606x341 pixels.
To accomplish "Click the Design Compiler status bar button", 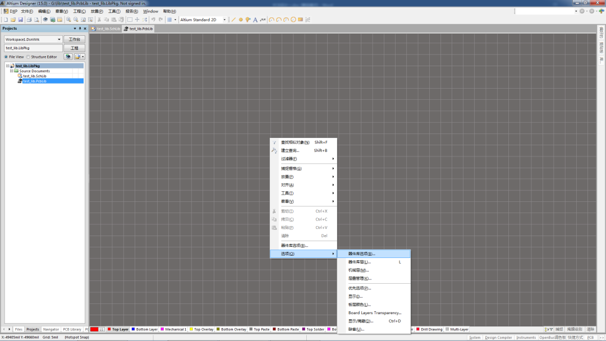I will pyautogui.click(x=498, y=338).
